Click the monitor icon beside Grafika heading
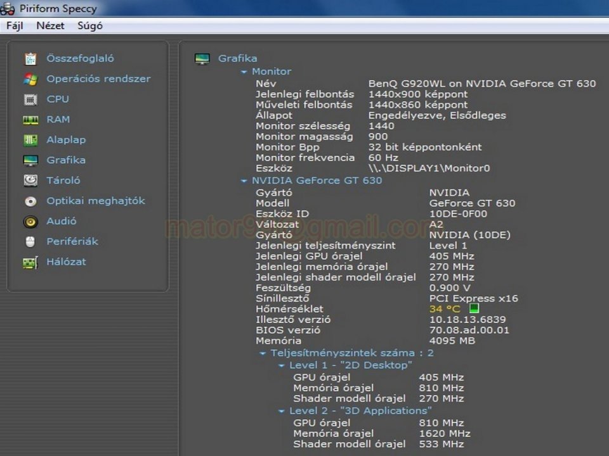 pos(202,58)
